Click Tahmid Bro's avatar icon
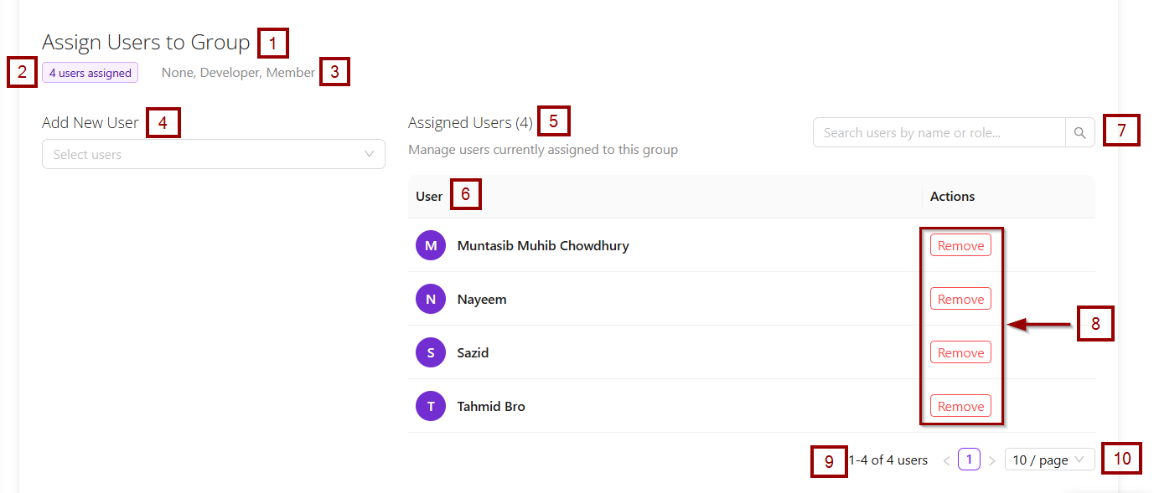 pyautogui.click(x=431, y=406)
